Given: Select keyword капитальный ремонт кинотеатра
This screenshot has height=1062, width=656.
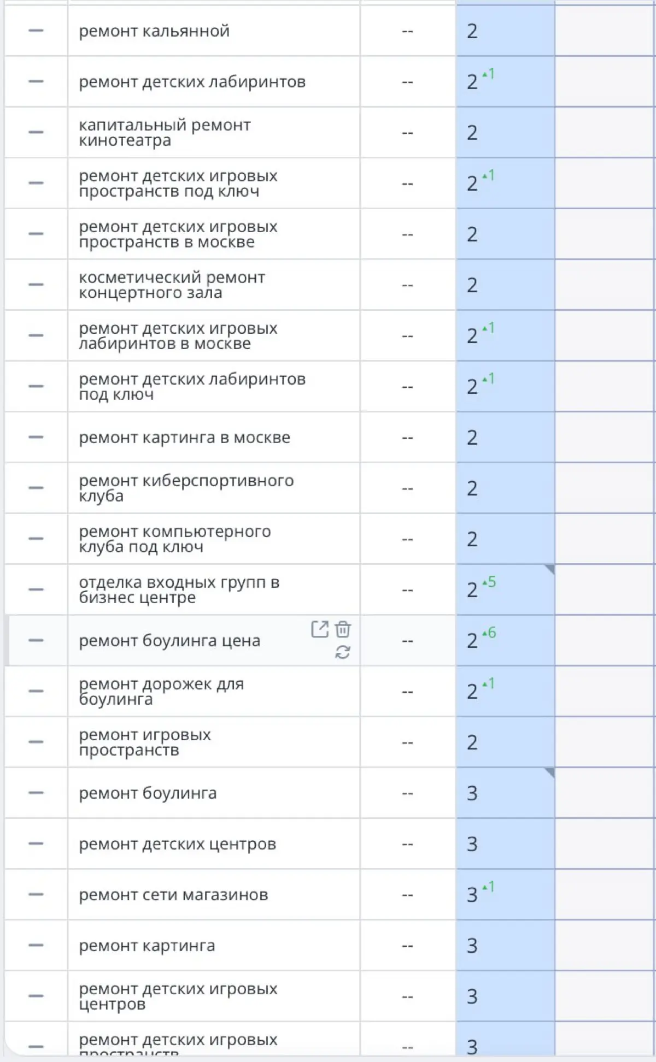Looking at the screenshot, I should coord(165,133).
